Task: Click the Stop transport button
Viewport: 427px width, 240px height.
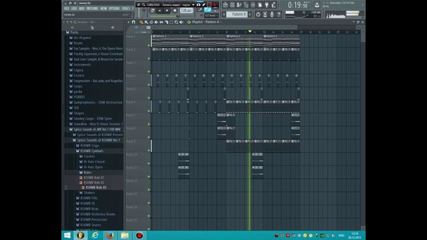Action: tap(167, 11)
